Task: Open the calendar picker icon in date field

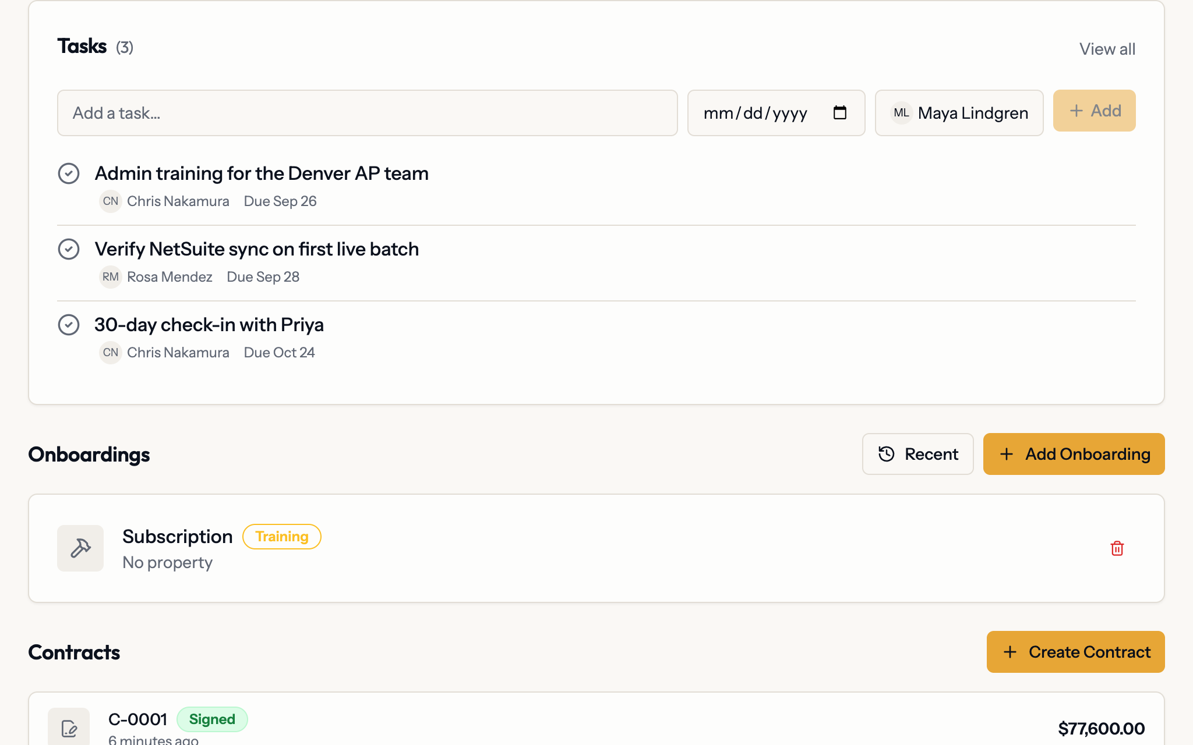Action: click(x=839, y=112)
